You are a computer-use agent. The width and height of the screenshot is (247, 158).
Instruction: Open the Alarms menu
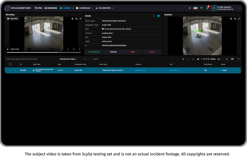[x=65, y=8]
